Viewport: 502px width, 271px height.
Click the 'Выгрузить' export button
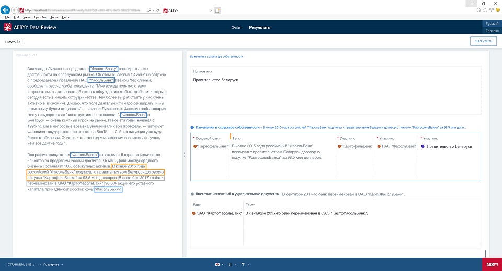tap(483, 41)
